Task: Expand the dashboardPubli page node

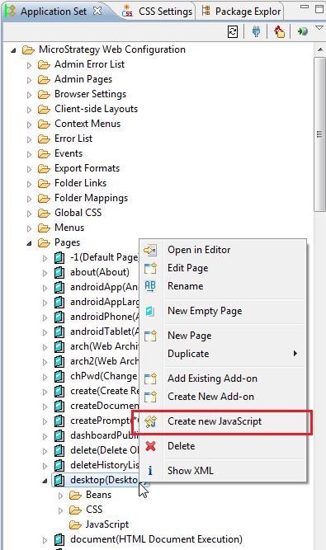Action: coord(45,436)
